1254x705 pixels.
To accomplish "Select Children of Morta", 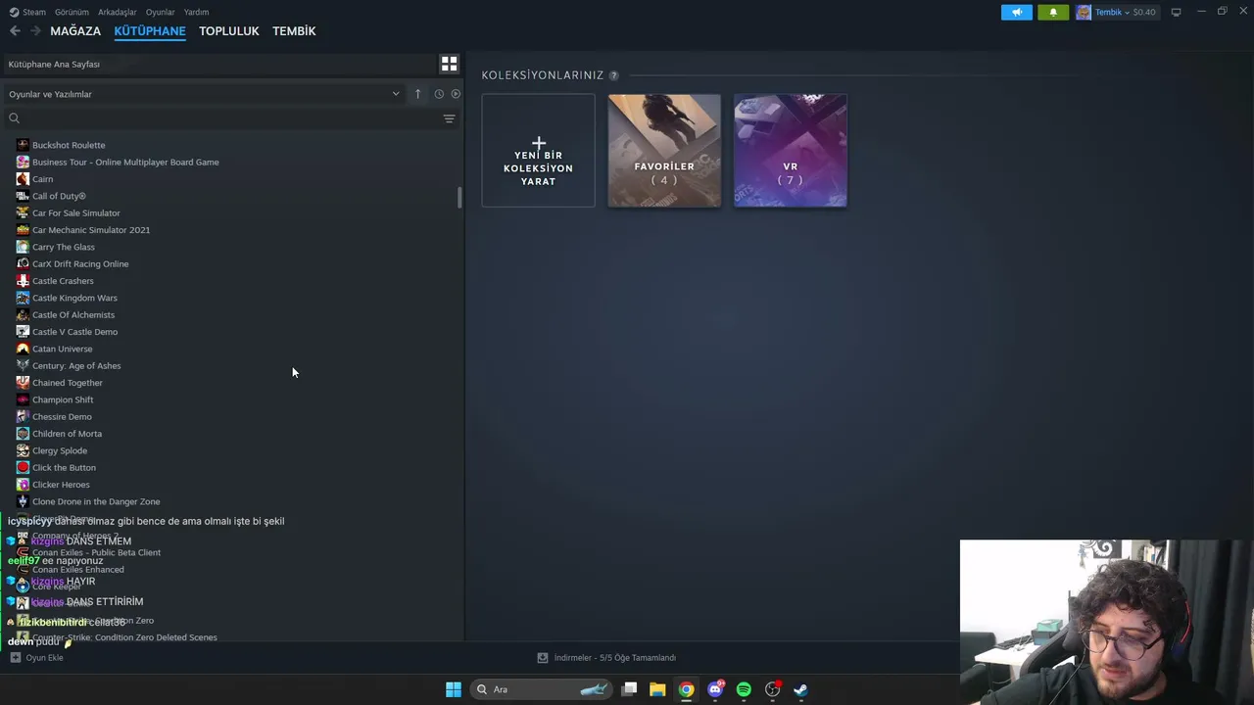I will (67, 434).
